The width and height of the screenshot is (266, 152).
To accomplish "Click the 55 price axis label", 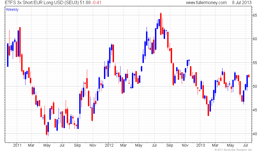I will (x=255, y=63).
